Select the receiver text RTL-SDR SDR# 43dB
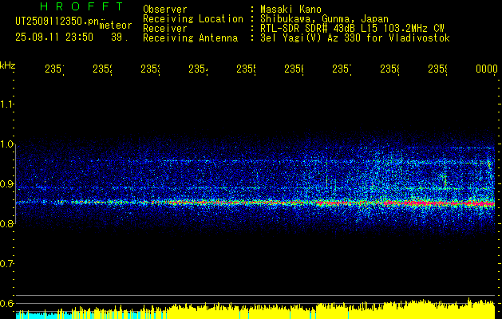502x319 pixels. click(309, 29)
